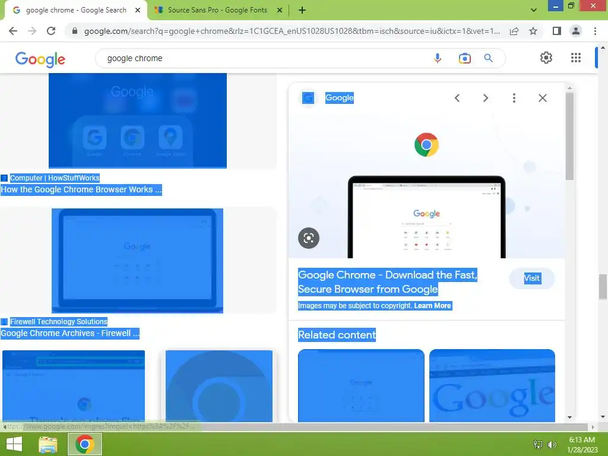Click the large Chrome preview image
608x456 pixels.
(x=426, y=186)
